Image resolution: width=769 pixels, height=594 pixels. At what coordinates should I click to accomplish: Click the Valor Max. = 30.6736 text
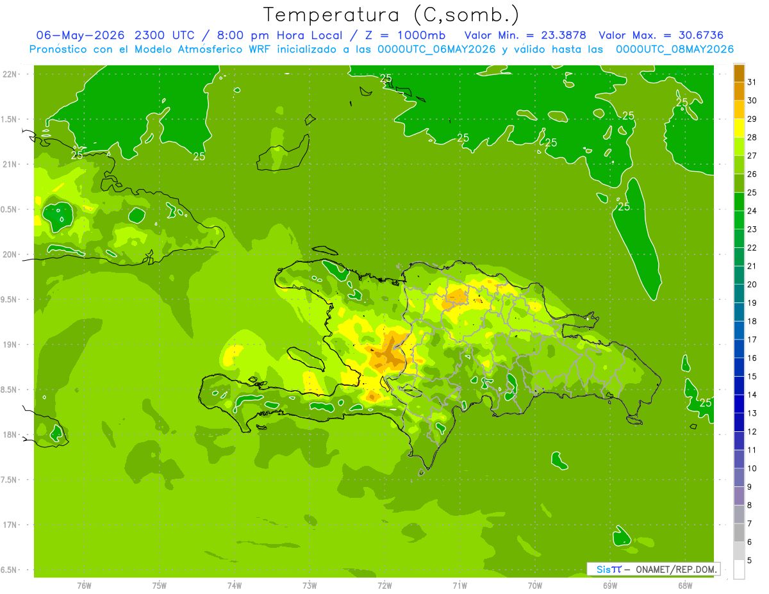pos(661,35)
